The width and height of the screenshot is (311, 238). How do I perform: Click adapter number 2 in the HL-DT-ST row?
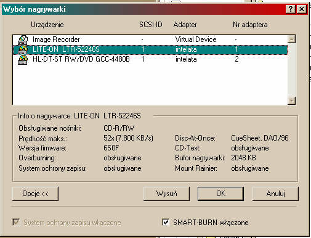point(236,59)
